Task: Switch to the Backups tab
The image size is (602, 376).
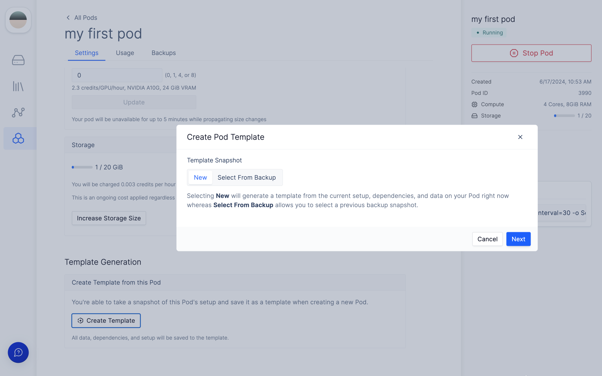Action: [x=164, y=53]
